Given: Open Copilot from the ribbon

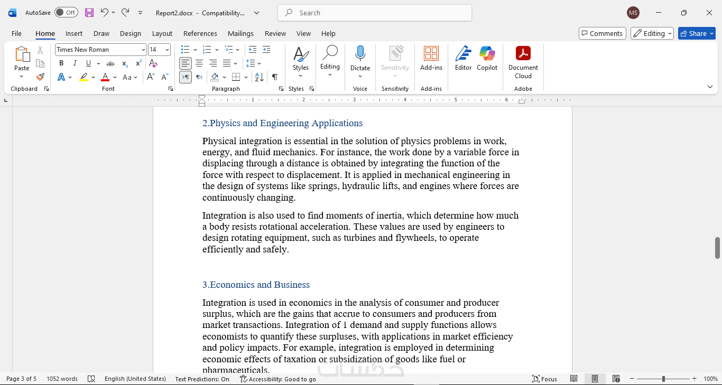Looking at the screenshot, I should click(x=487, y=59).
